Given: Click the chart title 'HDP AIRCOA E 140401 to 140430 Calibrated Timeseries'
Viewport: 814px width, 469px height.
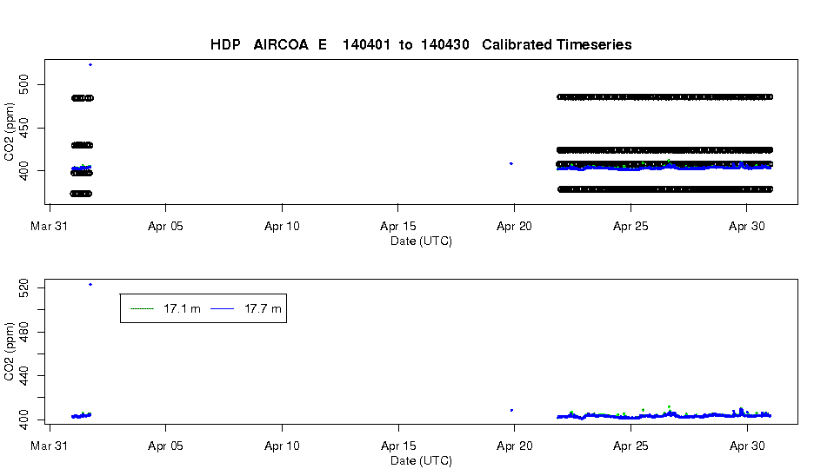Looking at the screenshot, I should click(x=421, y=44).
